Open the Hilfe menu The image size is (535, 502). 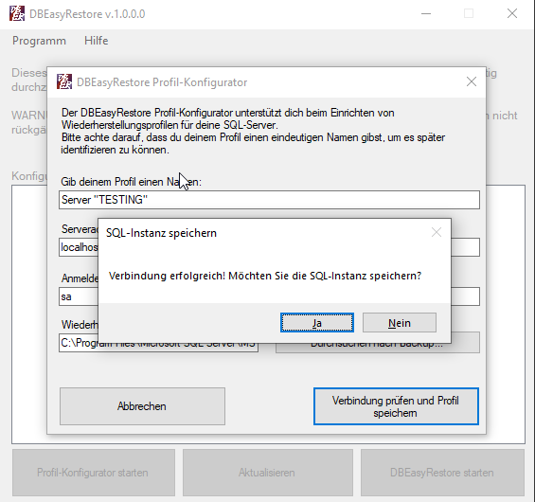point(97,41)
